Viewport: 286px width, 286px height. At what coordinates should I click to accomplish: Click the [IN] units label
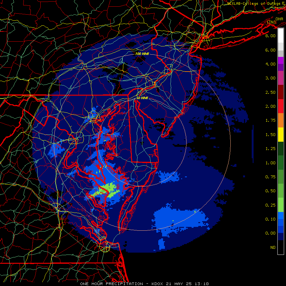(x=271, y=22)
